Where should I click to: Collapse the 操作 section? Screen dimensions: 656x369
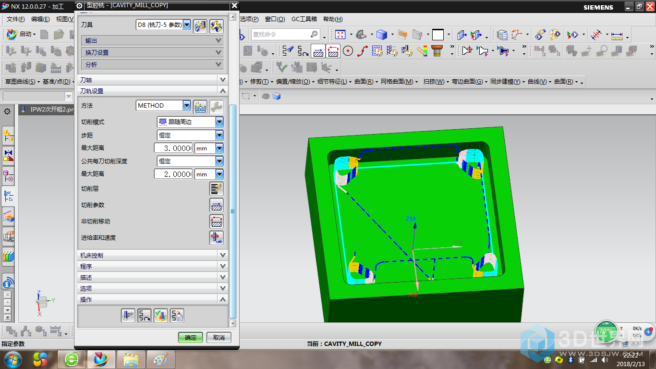152,299
